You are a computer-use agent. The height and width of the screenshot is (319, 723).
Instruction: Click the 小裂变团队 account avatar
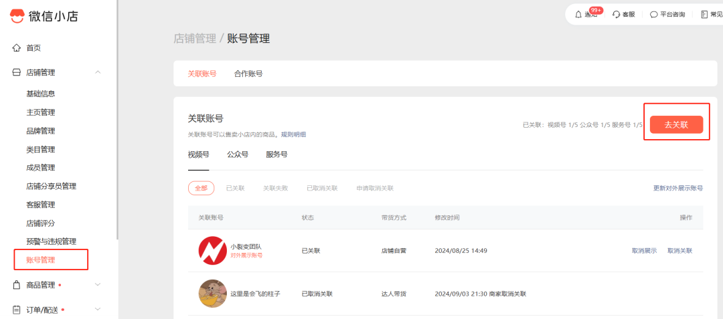pos(212,251)
